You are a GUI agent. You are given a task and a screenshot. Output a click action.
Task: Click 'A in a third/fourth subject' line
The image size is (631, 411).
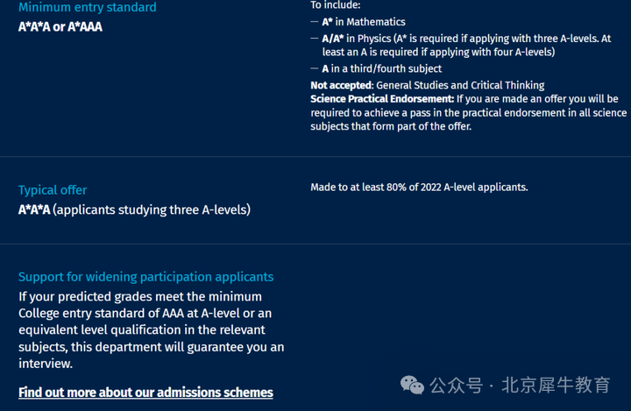(382, 69)
